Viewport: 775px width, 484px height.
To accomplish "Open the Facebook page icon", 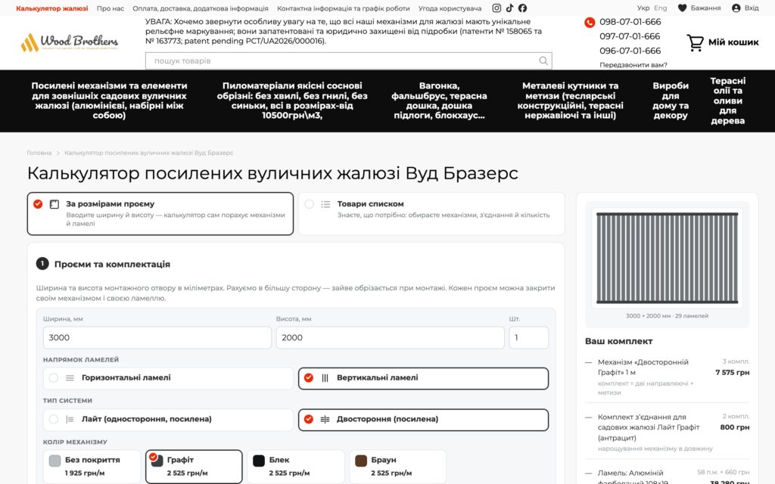I will [x=522, y=8].
